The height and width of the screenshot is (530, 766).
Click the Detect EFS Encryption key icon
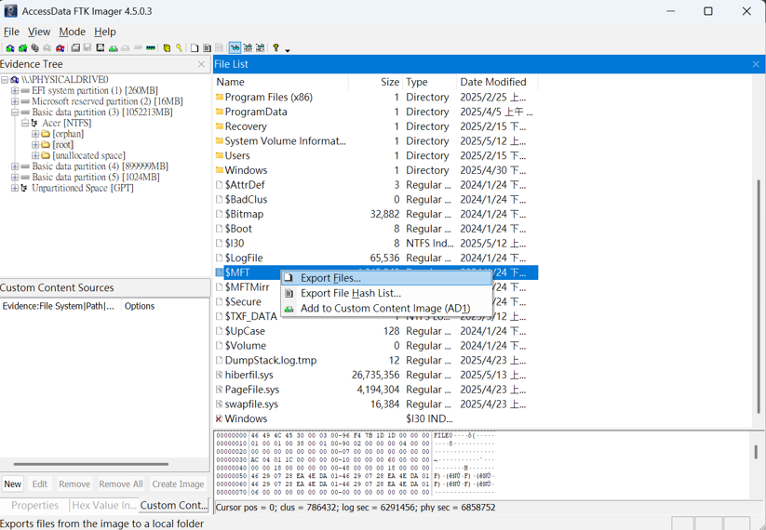[179, 47]
